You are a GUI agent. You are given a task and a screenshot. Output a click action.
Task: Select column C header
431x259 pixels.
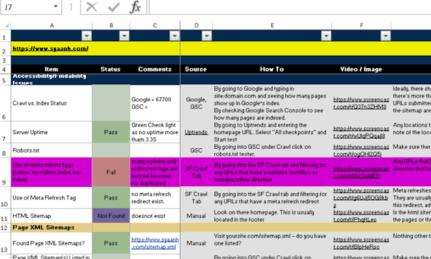click(155, 25)
